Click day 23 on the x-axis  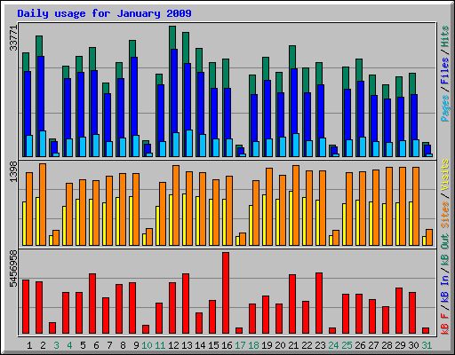[x=320, y=345]
